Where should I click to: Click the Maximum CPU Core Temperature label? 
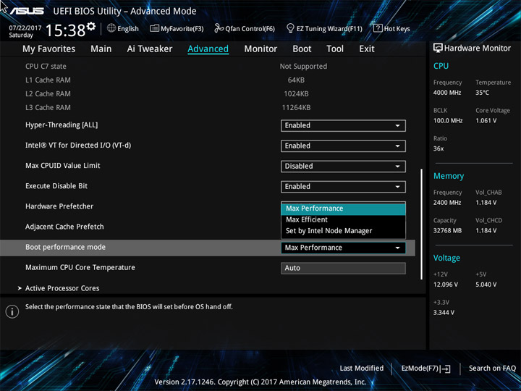click(x=80, y=268)
